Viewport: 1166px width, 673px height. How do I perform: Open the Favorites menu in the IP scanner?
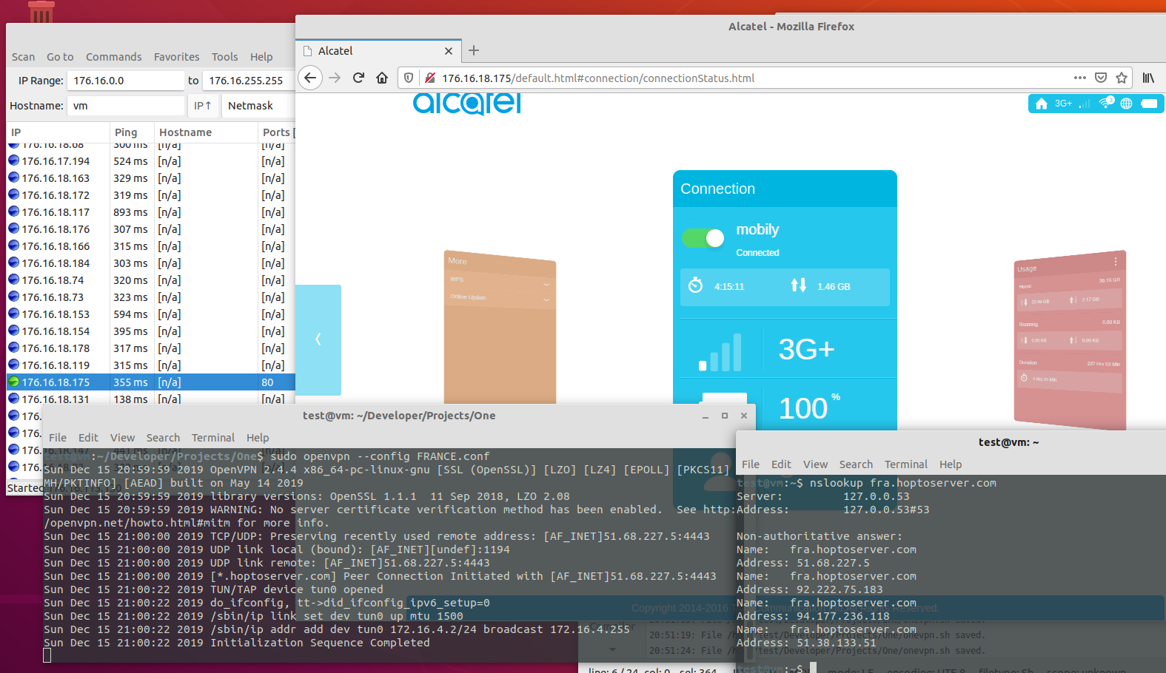click(x=176, y=57)
